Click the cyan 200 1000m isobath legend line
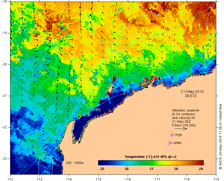224x181 pixels. tap(70, 166)
